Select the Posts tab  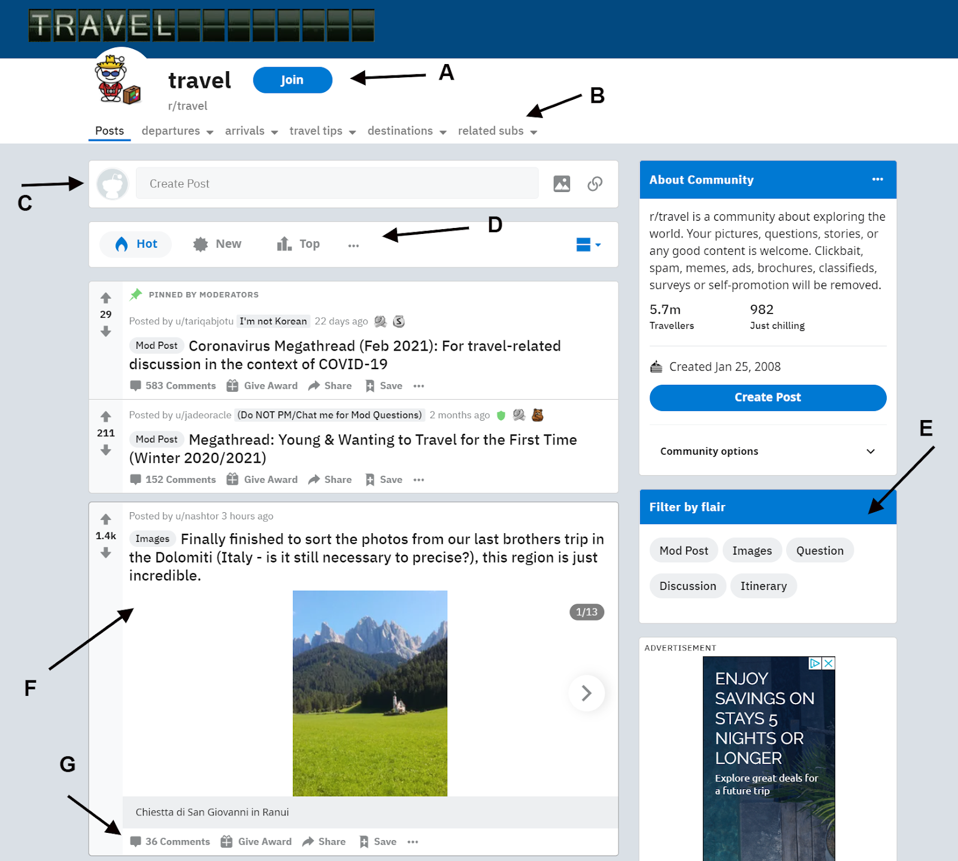pyautogui.click(x=110, y=131)
